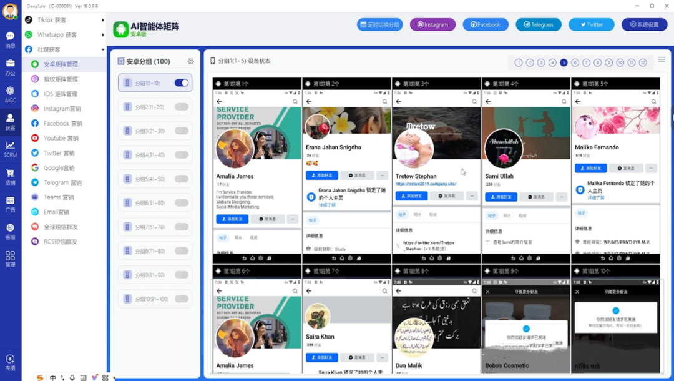
Task: Click the SCRM chart icon
Action: pyautogui.click(x=10, y=148)
